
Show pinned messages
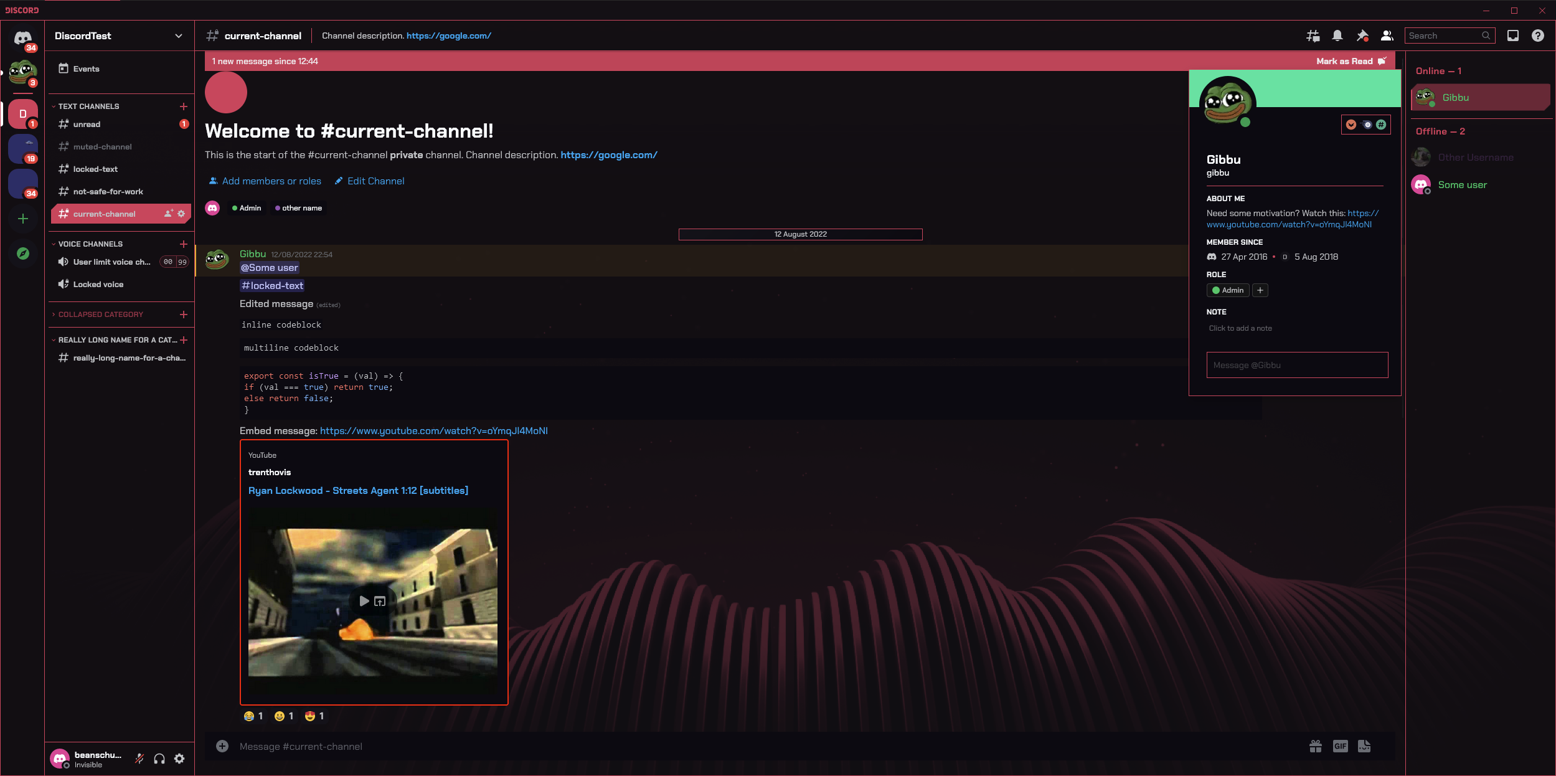pos(1362,35)
